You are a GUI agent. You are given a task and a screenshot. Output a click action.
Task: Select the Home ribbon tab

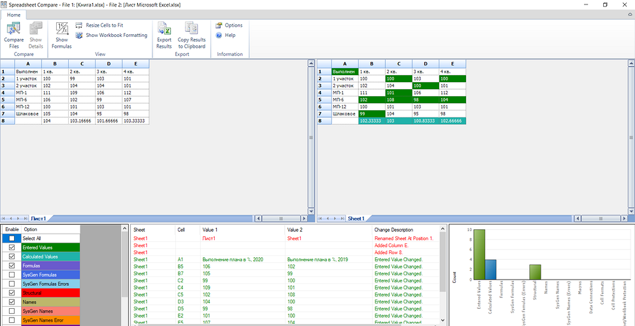coord(13,15)
